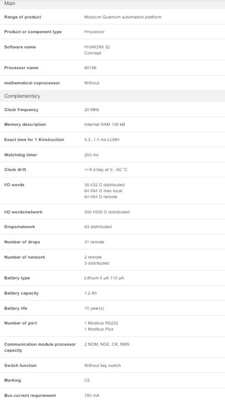
Task: Click the Complementary section header
Action: tap(112, 96)
